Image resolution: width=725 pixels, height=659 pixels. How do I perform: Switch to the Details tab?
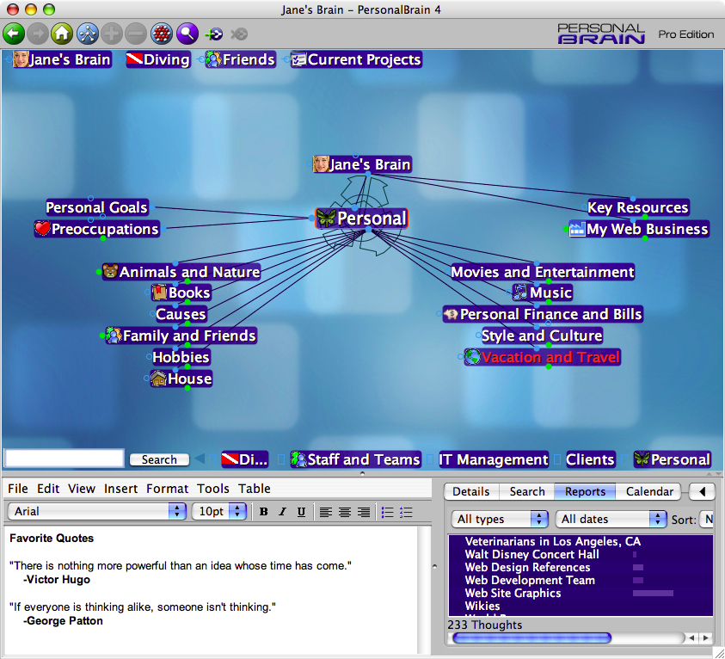tap(471, 491)
